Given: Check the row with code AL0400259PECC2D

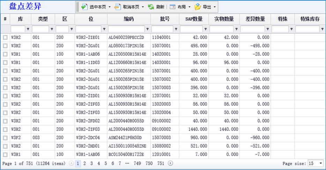Looking at the screenshot, I should coord(5,37).
